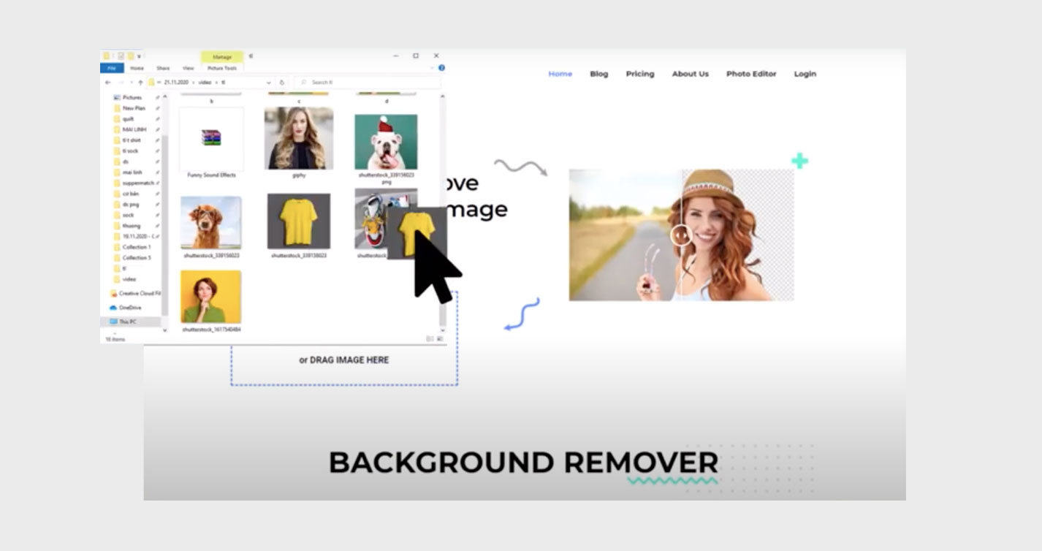1042x551 pixels.
Task: Open the ds folder in sidebar
Action: point(125,161)
